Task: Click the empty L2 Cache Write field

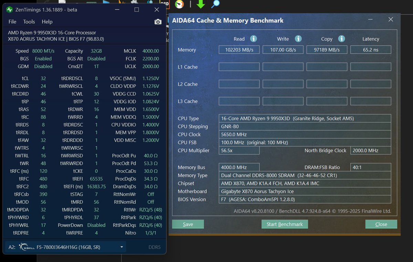Action: pyautogui.click(x=283, y=84)
